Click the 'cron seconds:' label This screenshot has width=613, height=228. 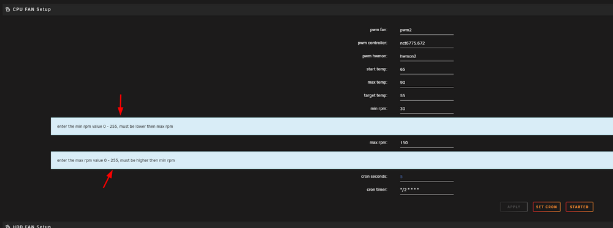pos(374,176)
